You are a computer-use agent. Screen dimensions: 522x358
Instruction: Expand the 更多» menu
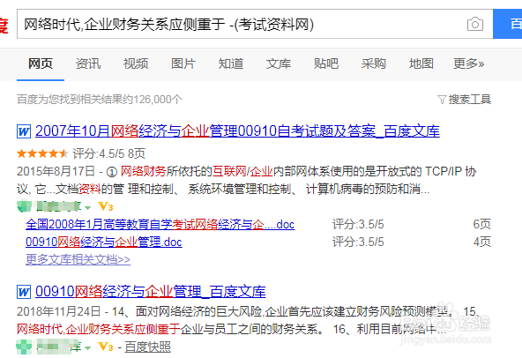pos(468,63)
